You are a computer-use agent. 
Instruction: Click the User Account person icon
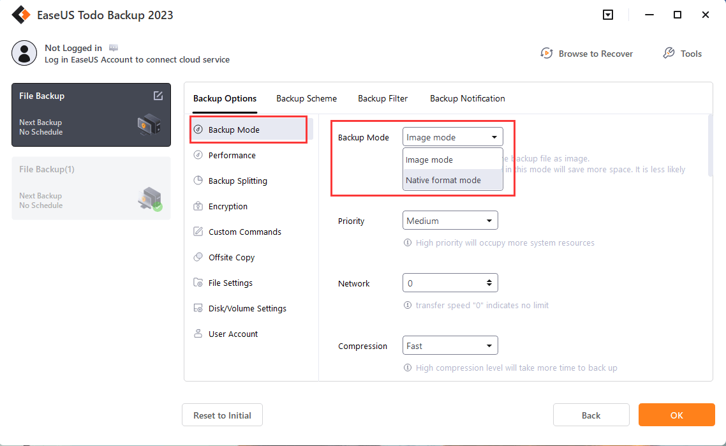pyautogui.click(x=198, y=333)
